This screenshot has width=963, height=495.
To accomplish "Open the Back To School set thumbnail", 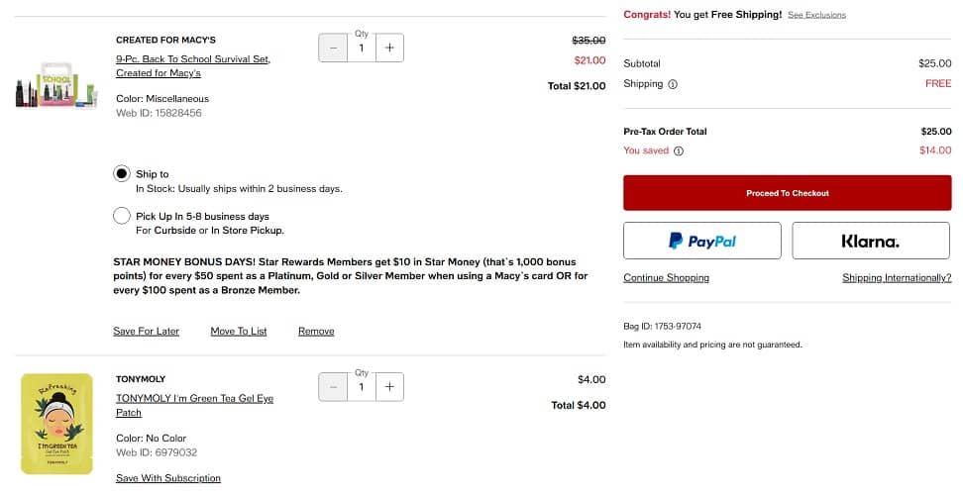I will [56, 86].
